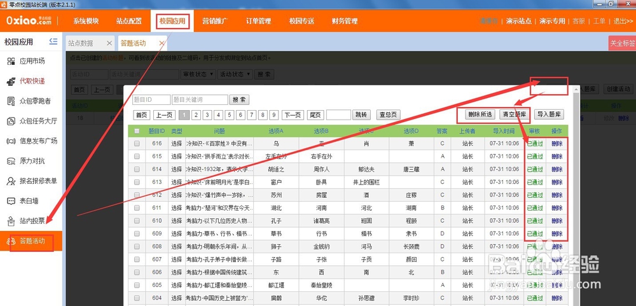The width and height of the screenshot is (636, 306).
Task: Click 导入题库 button in dialog
Action: click(549, 115)
